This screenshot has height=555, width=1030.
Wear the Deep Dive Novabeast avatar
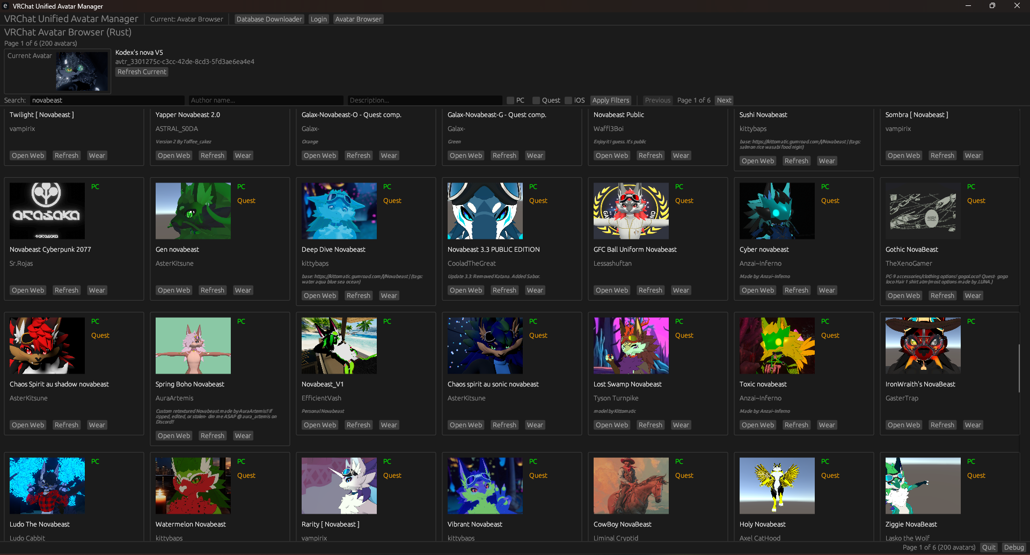click(389, 295)
